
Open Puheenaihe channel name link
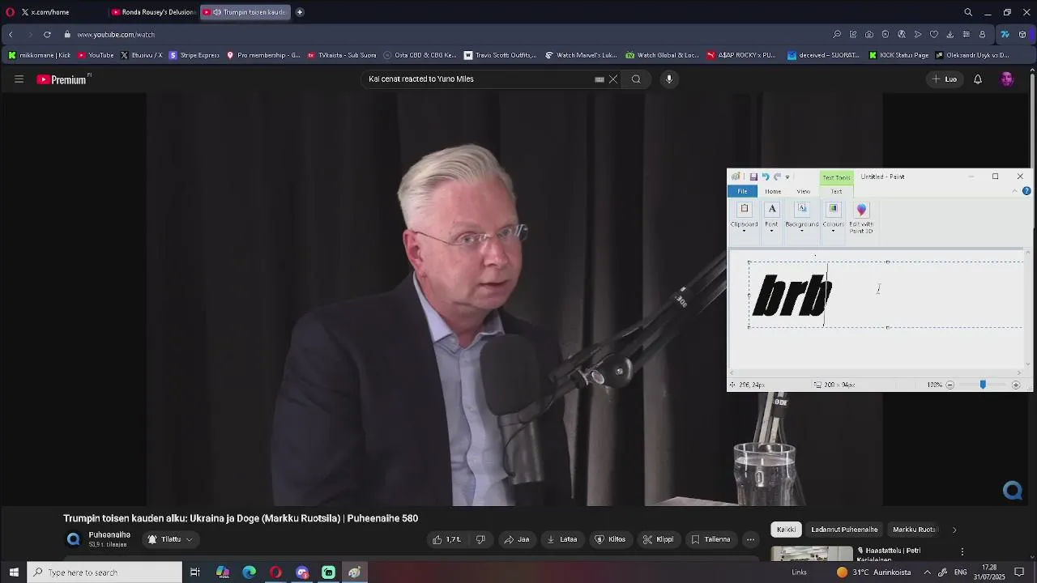pyautogui.click(x=109, y=535)
